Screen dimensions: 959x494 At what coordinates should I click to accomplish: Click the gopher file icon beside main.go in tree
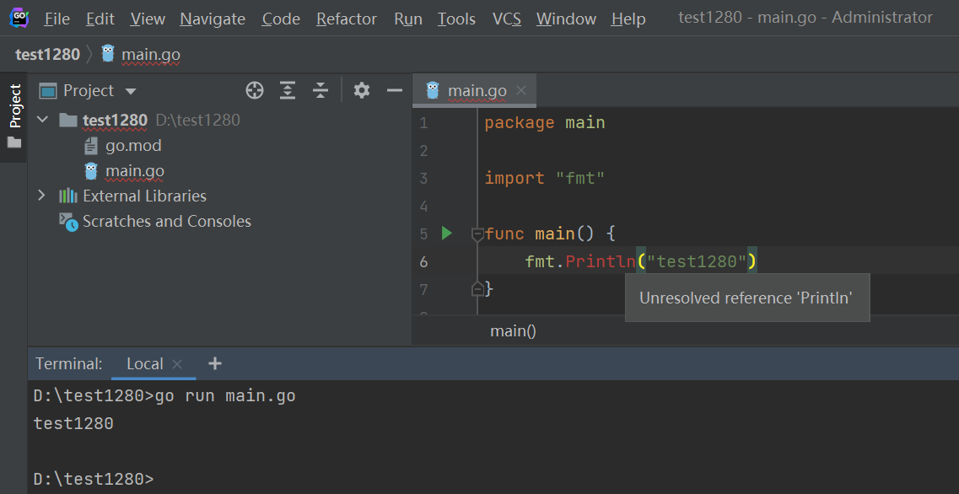click(91, 171)
